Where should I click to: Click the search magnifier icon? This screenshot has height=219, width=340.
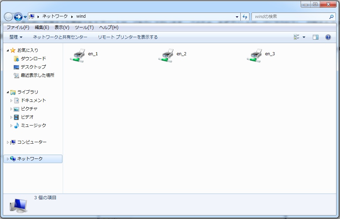(x=331, y=17)
